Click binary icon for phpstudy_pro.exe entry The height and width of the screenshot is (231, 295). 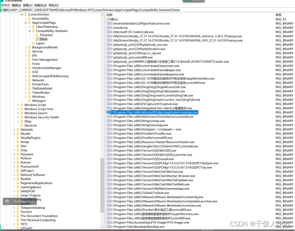click(108, 44)
